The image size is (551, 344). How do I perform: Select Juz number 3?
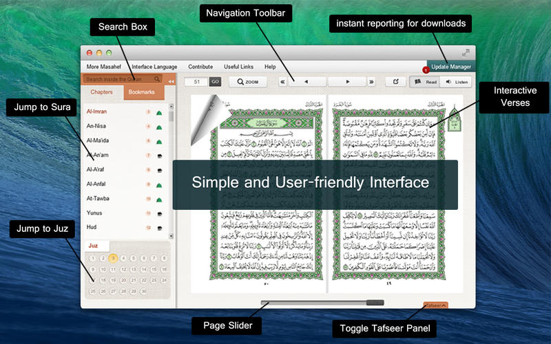click(x=113, y=259)
